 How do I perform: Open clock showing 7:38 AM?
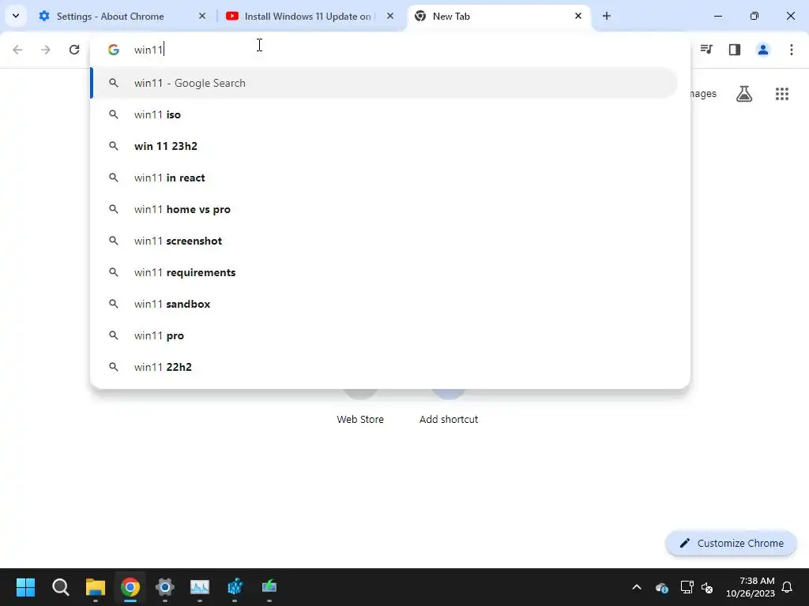[x=751, y=587]
